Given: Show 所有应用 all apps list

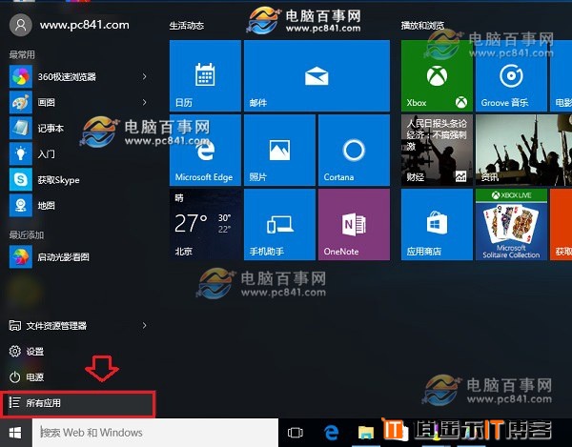Looking at the screenshot, I should point(78,403).
